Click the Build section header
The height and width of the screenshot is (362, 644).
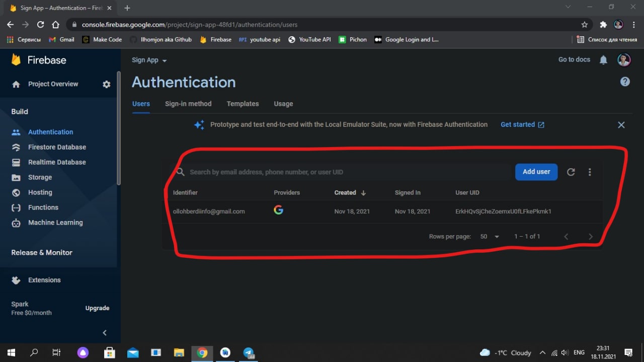tap(20, 111)
